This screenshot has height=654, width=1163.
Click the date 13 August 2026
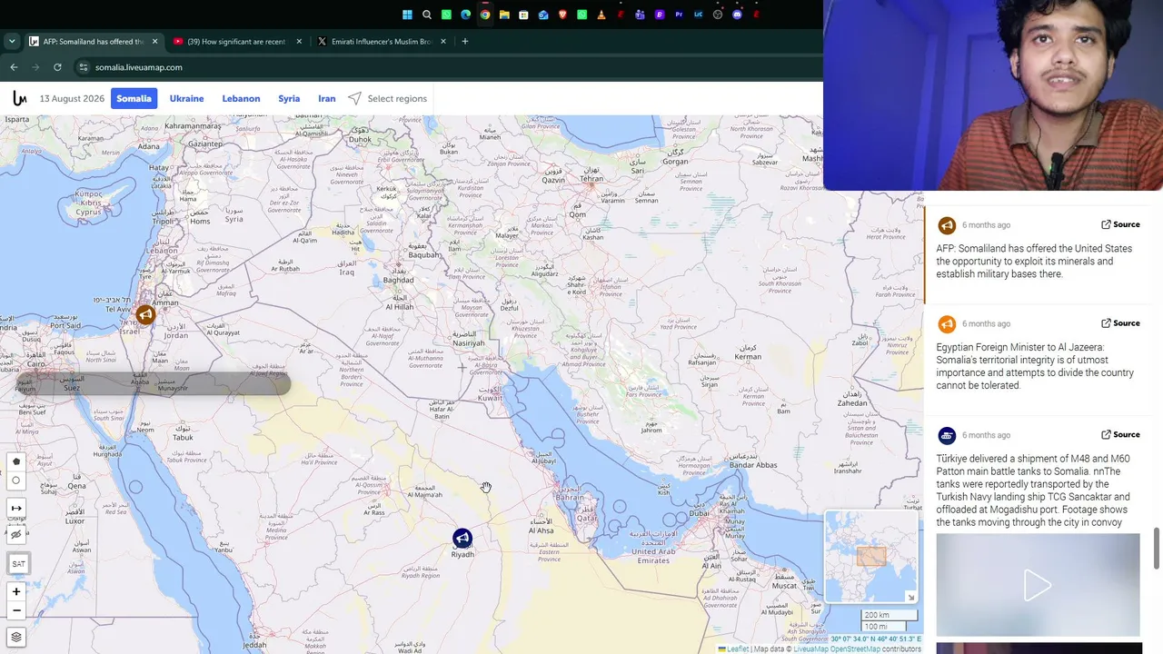(72, 98)
